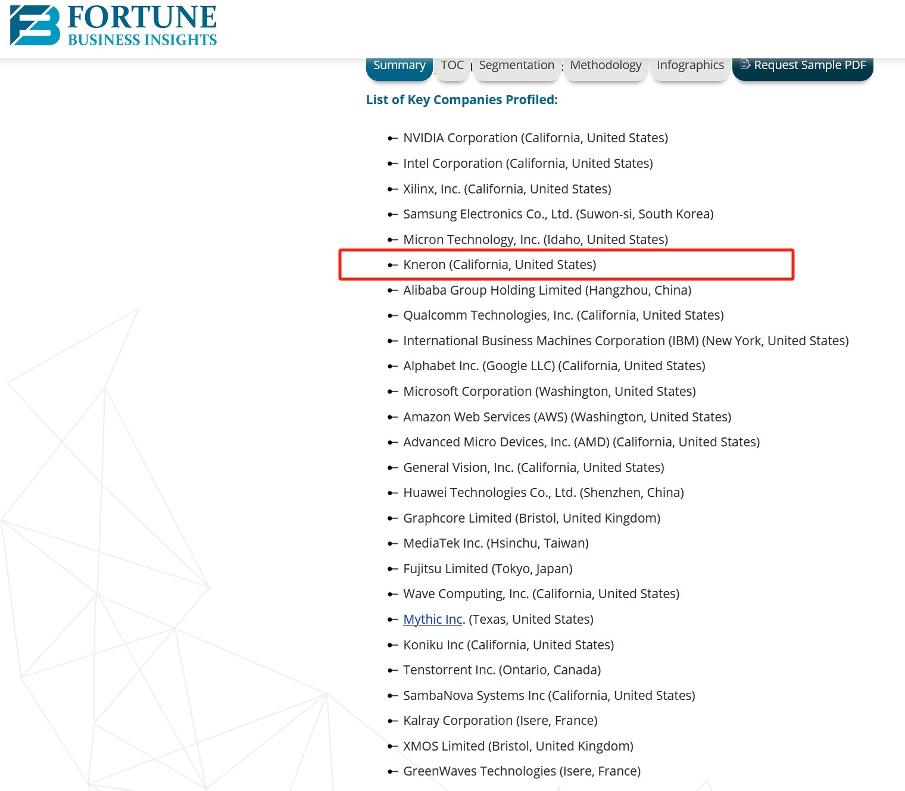Click Micron Technology, Inc. entry

tap(535, 240)
